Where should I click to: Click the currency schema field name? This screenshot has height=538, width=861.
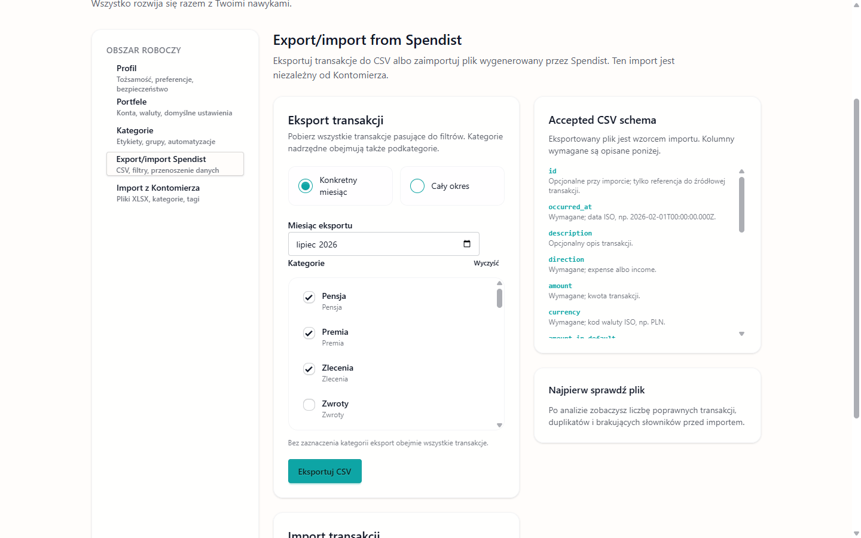[x=564, y=312]
